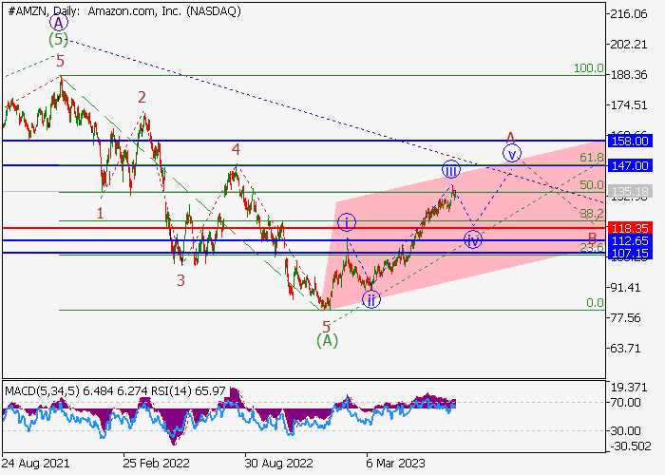The height and width of the screenshot is (475, 665).
Task: Click the #AMZN Daily chart title text
Action: coord(124,11)
